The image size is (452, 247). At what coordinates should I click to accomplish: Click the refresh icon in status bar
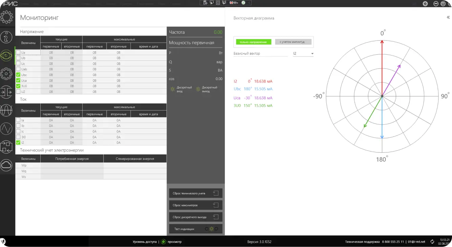pyautogui.click(x=432, y=242)
